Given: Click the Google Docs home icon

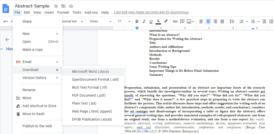Looking at the screenshot, I should tap(6, 9).
